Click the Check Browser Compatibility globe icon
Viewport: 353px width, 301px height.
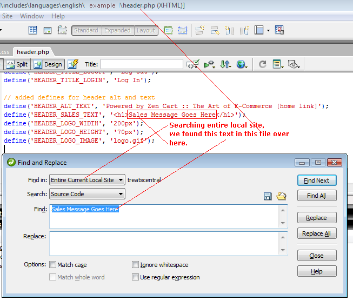(242, 64)
